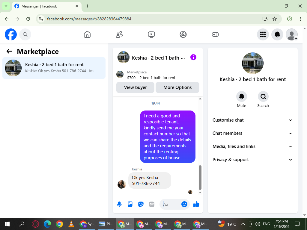Open Windows taskbar search

(21, 224)
